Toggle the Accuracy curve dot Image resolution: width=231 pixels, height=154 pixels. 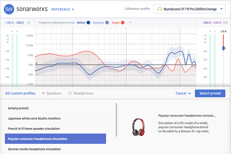pyautogui.click(x=107, y=22)
